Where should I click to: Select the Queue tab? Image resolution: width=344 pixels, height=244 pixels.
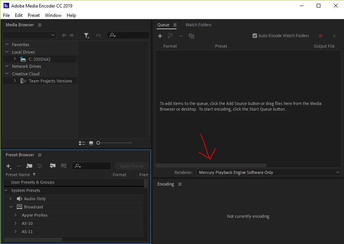pos(163,25)
